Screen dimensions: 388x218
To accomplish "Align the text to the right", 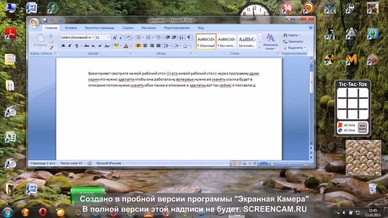I will tap(152, 46).
